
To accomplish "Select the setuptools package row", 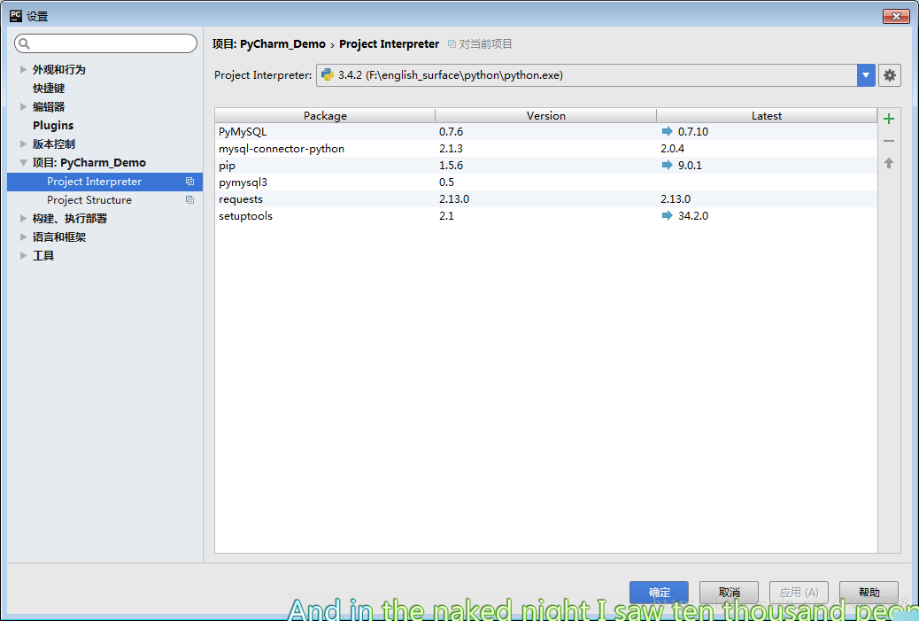I will coord(545,216).
